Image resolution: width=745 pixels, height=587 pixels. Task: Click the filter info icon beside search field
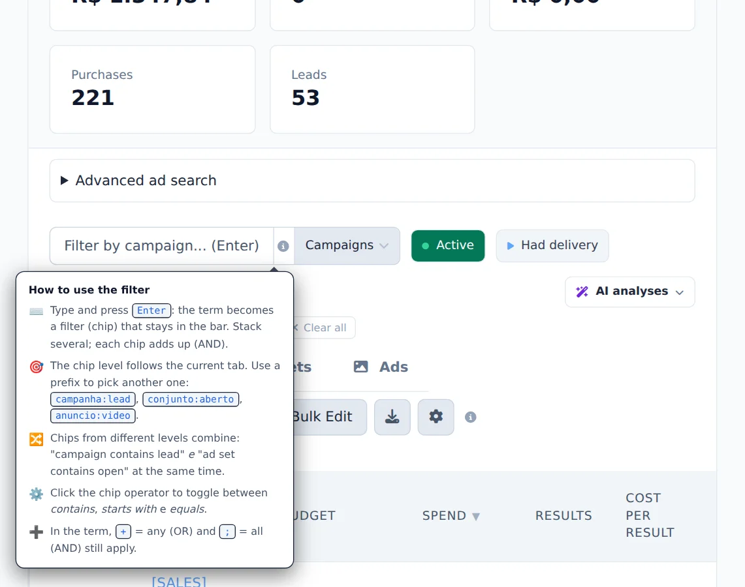click(x=283, y=246)
